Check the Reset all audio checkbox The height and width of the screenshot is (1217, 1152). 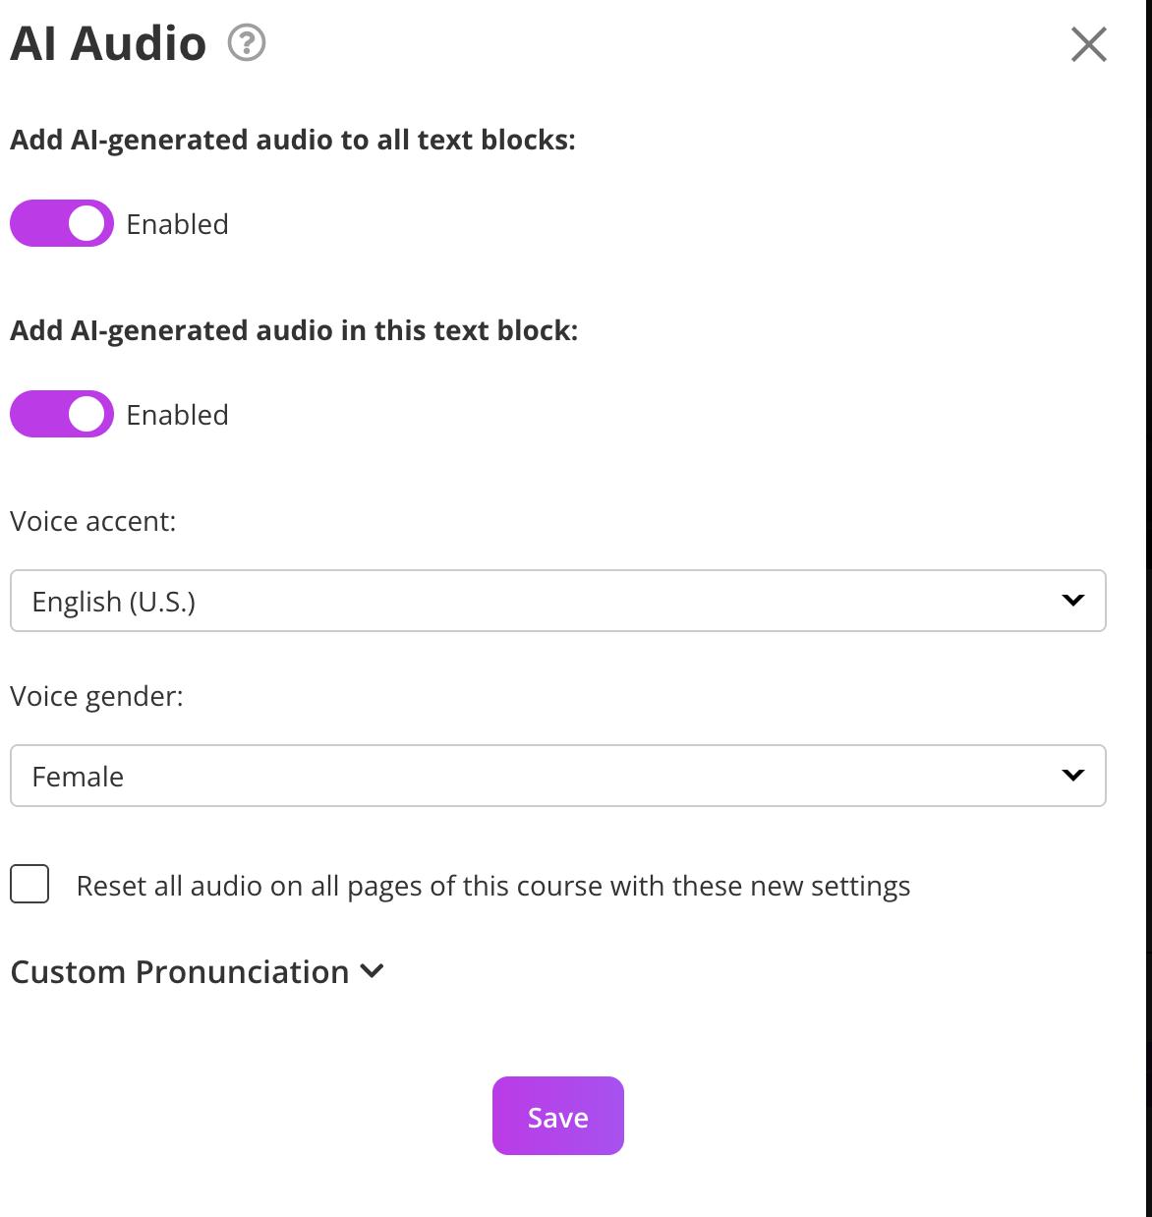coord(29,884)
